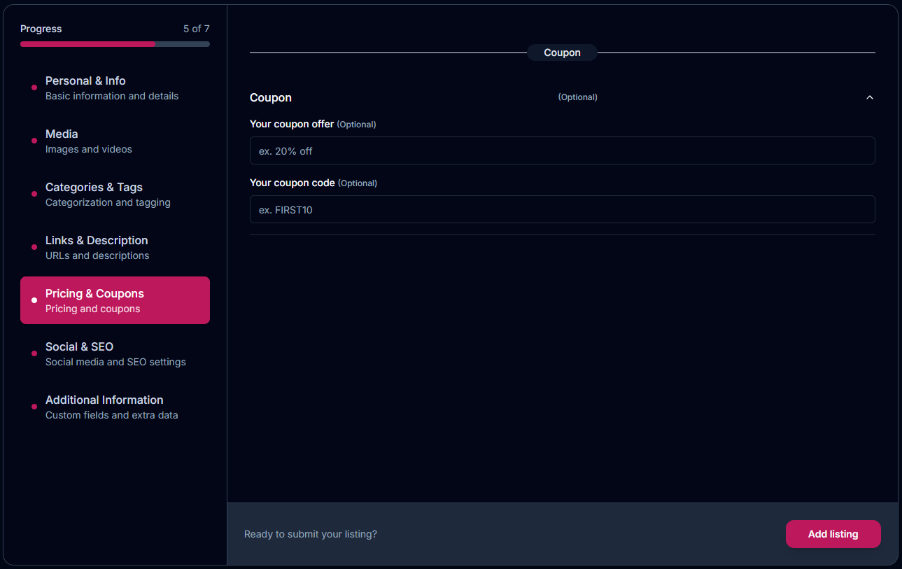Click the Social & SEO bullet dot

coord(34,353)
